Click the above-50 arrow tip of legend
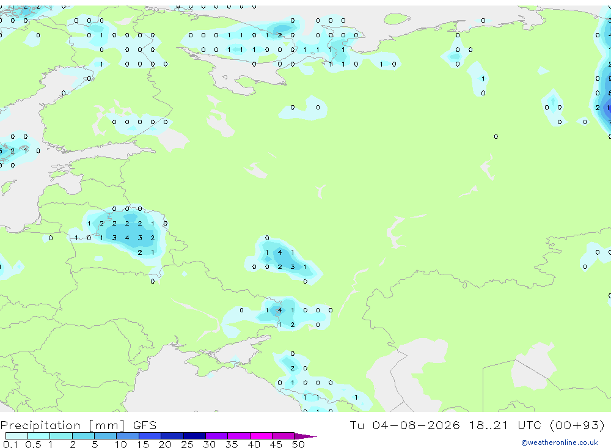 [306, 436]
